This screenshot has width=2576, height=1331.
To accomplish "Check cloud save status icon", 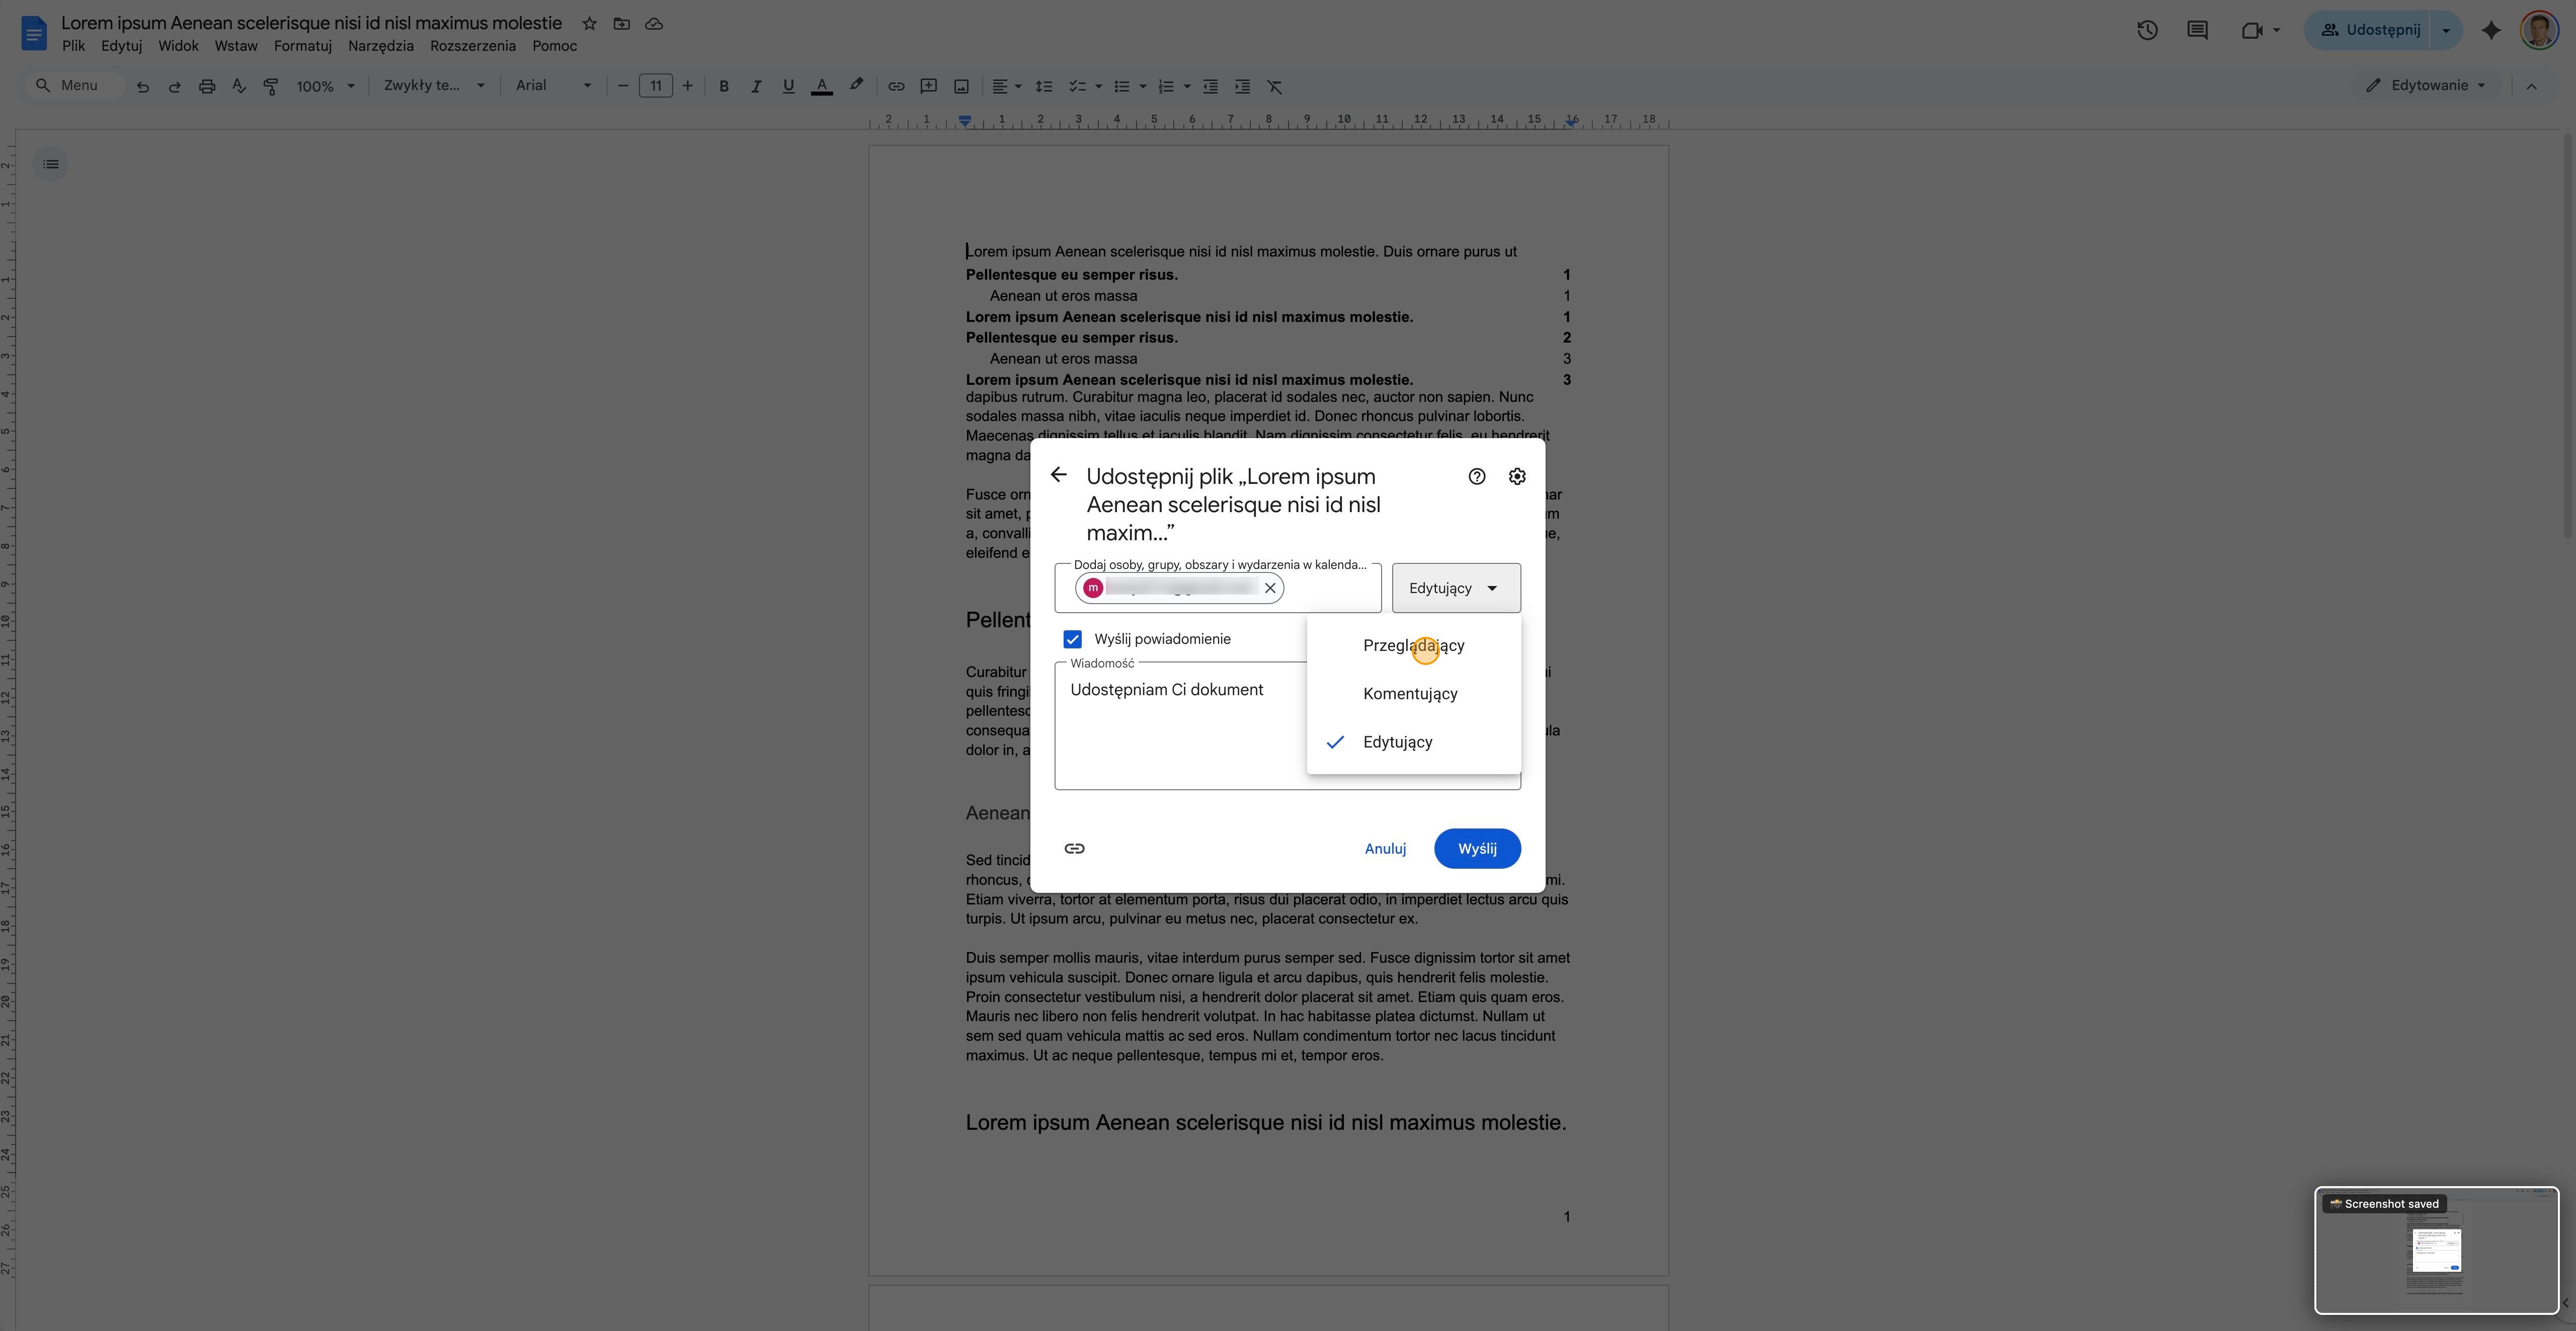I will tap(654, 23).
